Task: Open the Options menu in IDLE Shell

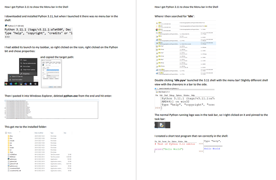Action: pos(179,95)
